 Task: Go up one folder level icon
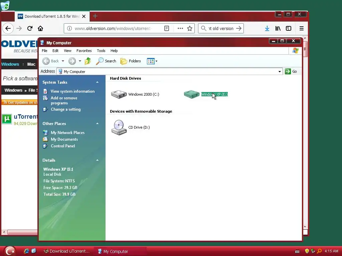tap(88, 61)
